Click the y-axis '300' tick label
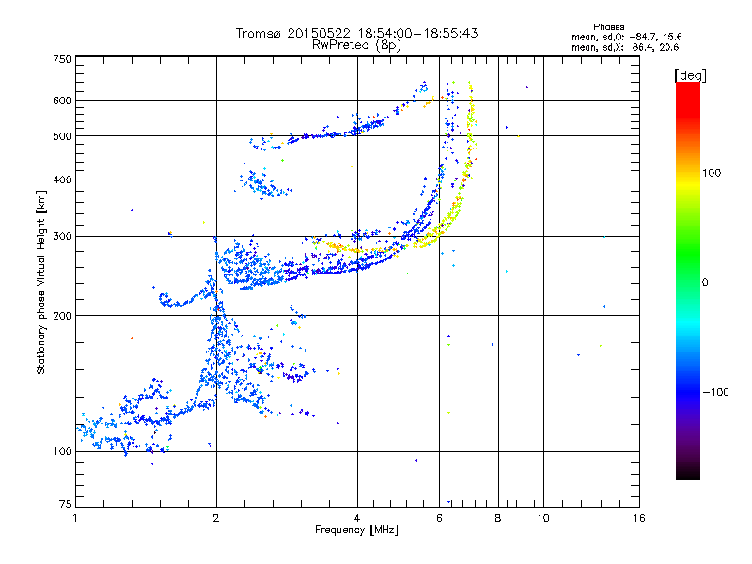The width and height of the screenshot is (752, 564). (x=62, y=237)
